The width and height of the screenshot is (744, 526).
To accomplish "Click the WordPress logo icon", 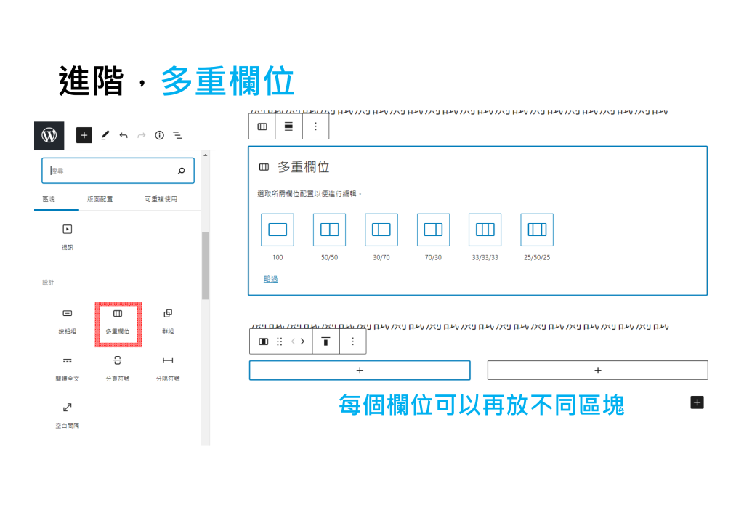I will tap(49, 135).
